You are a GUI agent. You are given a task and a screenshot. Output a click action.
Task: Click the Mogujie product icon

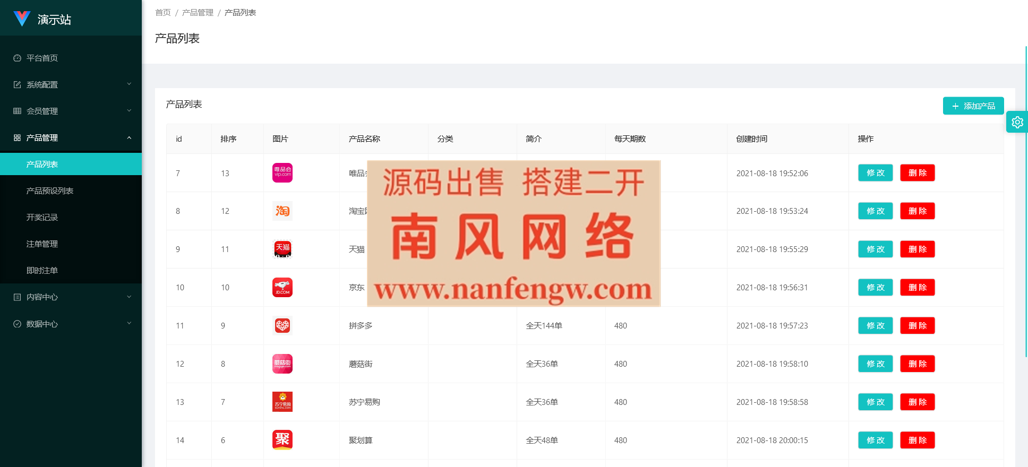[x=282, y=364]
